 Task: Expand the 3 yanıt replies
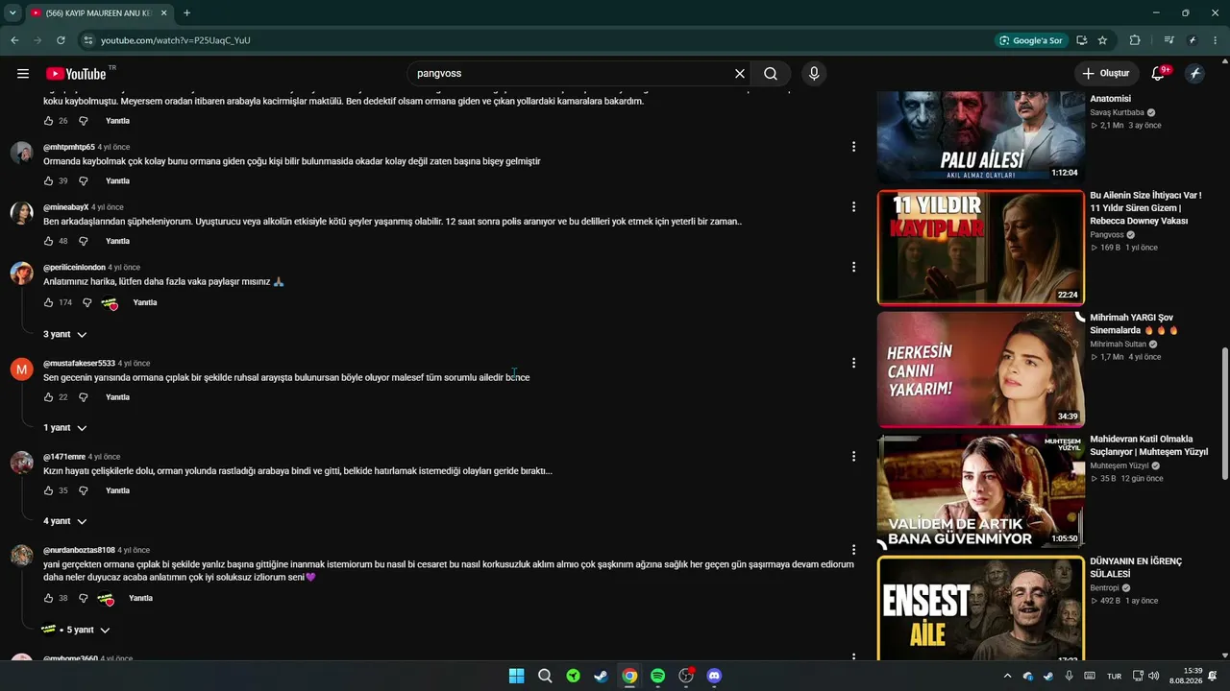[65, 334]
